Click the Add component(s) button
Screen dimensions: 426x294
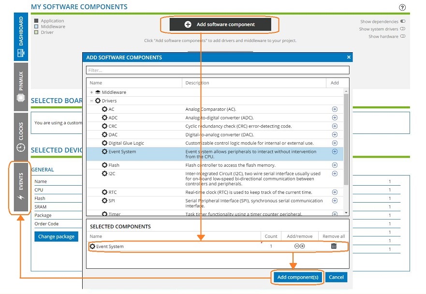coord(297,277)
